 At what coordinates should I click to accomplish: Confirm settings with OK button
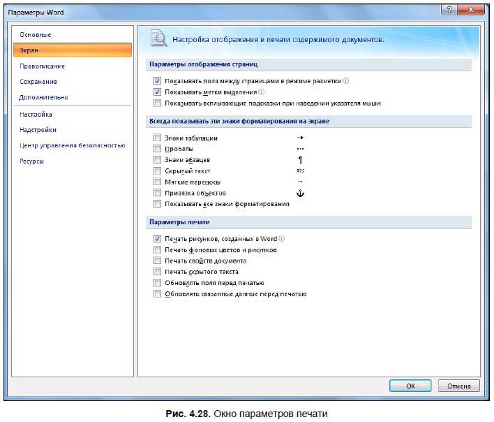[x=410, y=386]
